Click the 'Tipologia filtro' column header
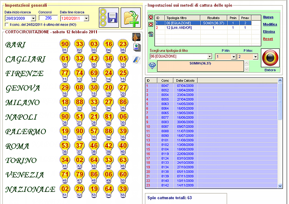This screenshot has height=204, width=289. pos(182,18)
